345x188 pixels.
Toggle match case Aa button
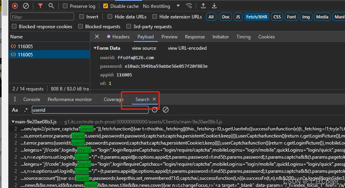[15, 110]
